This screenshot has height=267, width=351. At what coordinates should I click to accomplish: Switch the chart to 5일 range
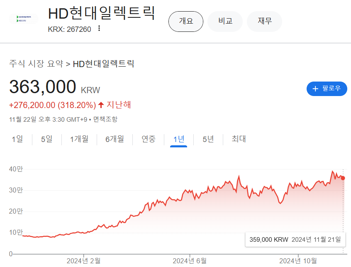46,139
